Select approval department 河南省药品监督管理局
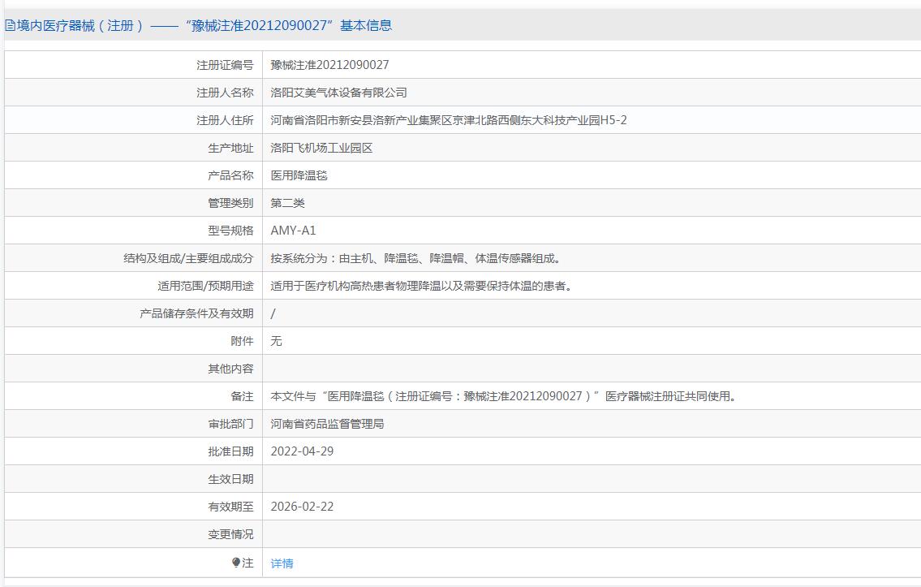Viewport: 921px width, 587px height. click(327, 424)
